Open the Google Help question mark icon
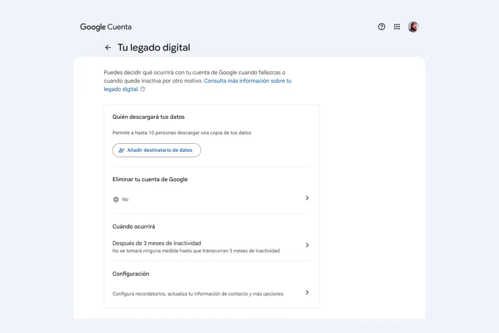The width and height of the screenshot is (499, 333). 381,27
